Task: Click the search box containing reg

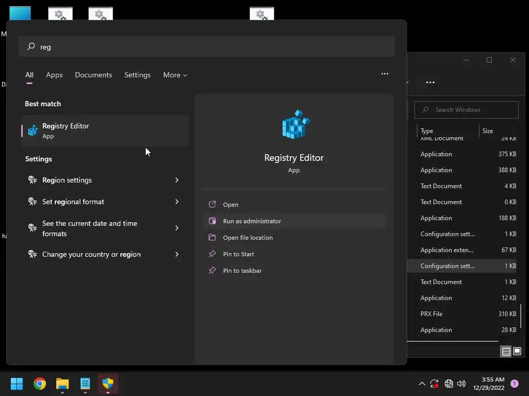Action: click(x=207, y=46)
